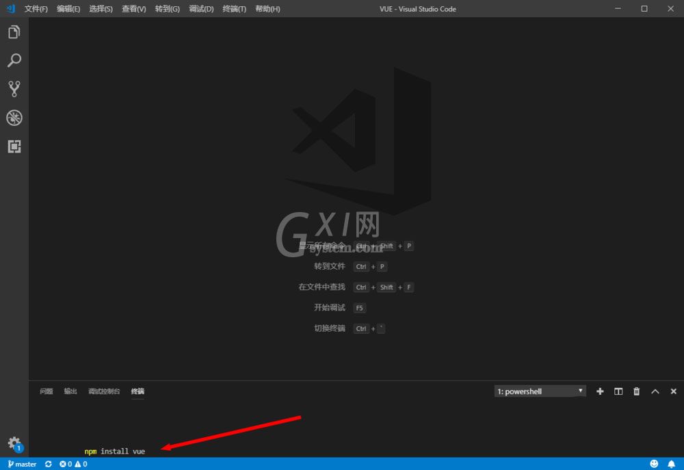Open the Manage gear icon
The height and width of the screenshot is (470, 684).
(x=14, y=443)
